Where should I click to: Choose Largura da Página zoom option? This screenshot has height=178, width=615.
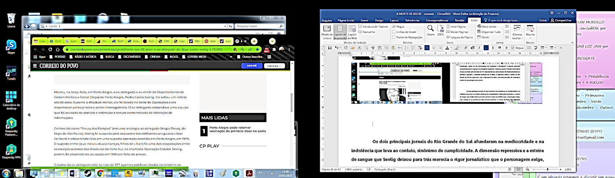coord(459,37)
